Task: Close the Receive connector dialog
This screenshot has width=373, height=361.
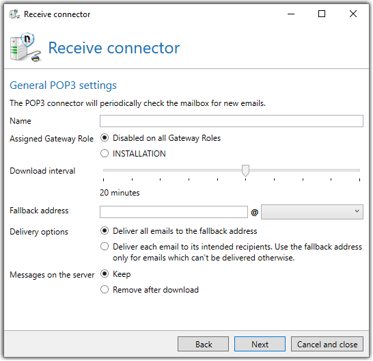Action: 353,14
